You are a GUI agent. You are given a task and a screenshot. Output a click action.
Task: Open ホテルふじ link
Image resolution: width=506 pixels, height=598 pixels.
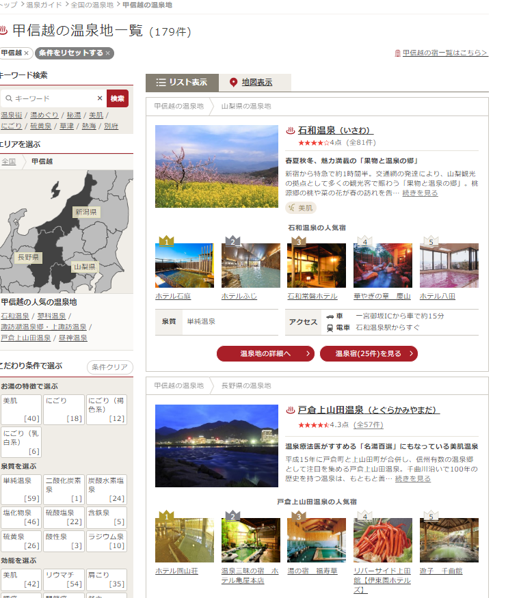(239, 297)
